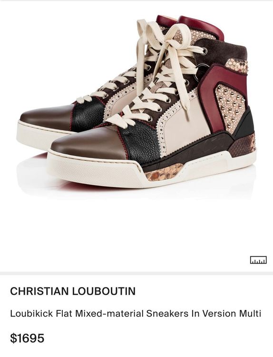Screen dimensions: 273x357
Task: Open the size guide ruler icon
Action: click(258, 260)
